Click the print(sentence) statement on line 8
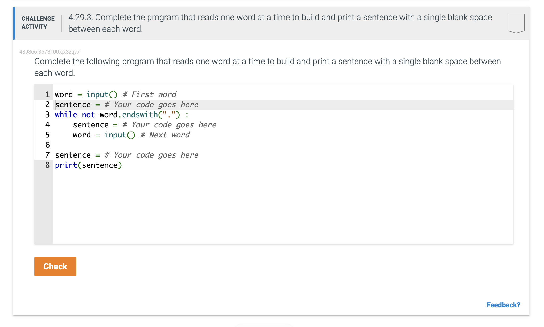The image size is (544, 327). click(x=88, y=165)
